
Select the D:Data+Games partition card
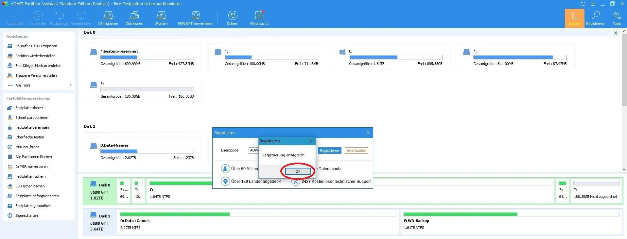pyautogui.click(x=143, y=150)
